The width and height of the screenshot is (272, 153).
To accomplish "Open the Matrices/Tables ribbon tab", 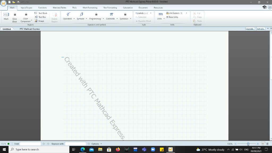I will (x=59, y=8).
